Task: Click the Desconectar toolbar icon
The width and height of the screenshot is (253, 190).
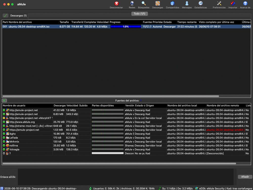Action: tap(116, 4)
